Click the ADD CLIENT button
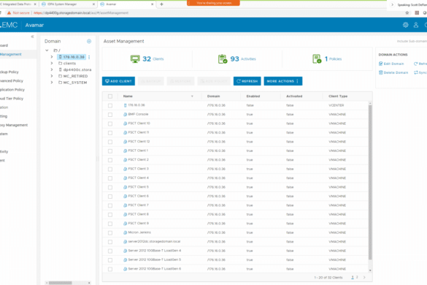 (x=118, y=81)
